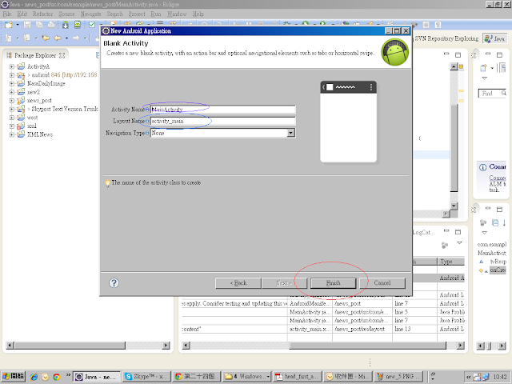512x384 pixels.
Task: Toggle Block Selection Mode toolbar icon
Action: pos(426,25)
